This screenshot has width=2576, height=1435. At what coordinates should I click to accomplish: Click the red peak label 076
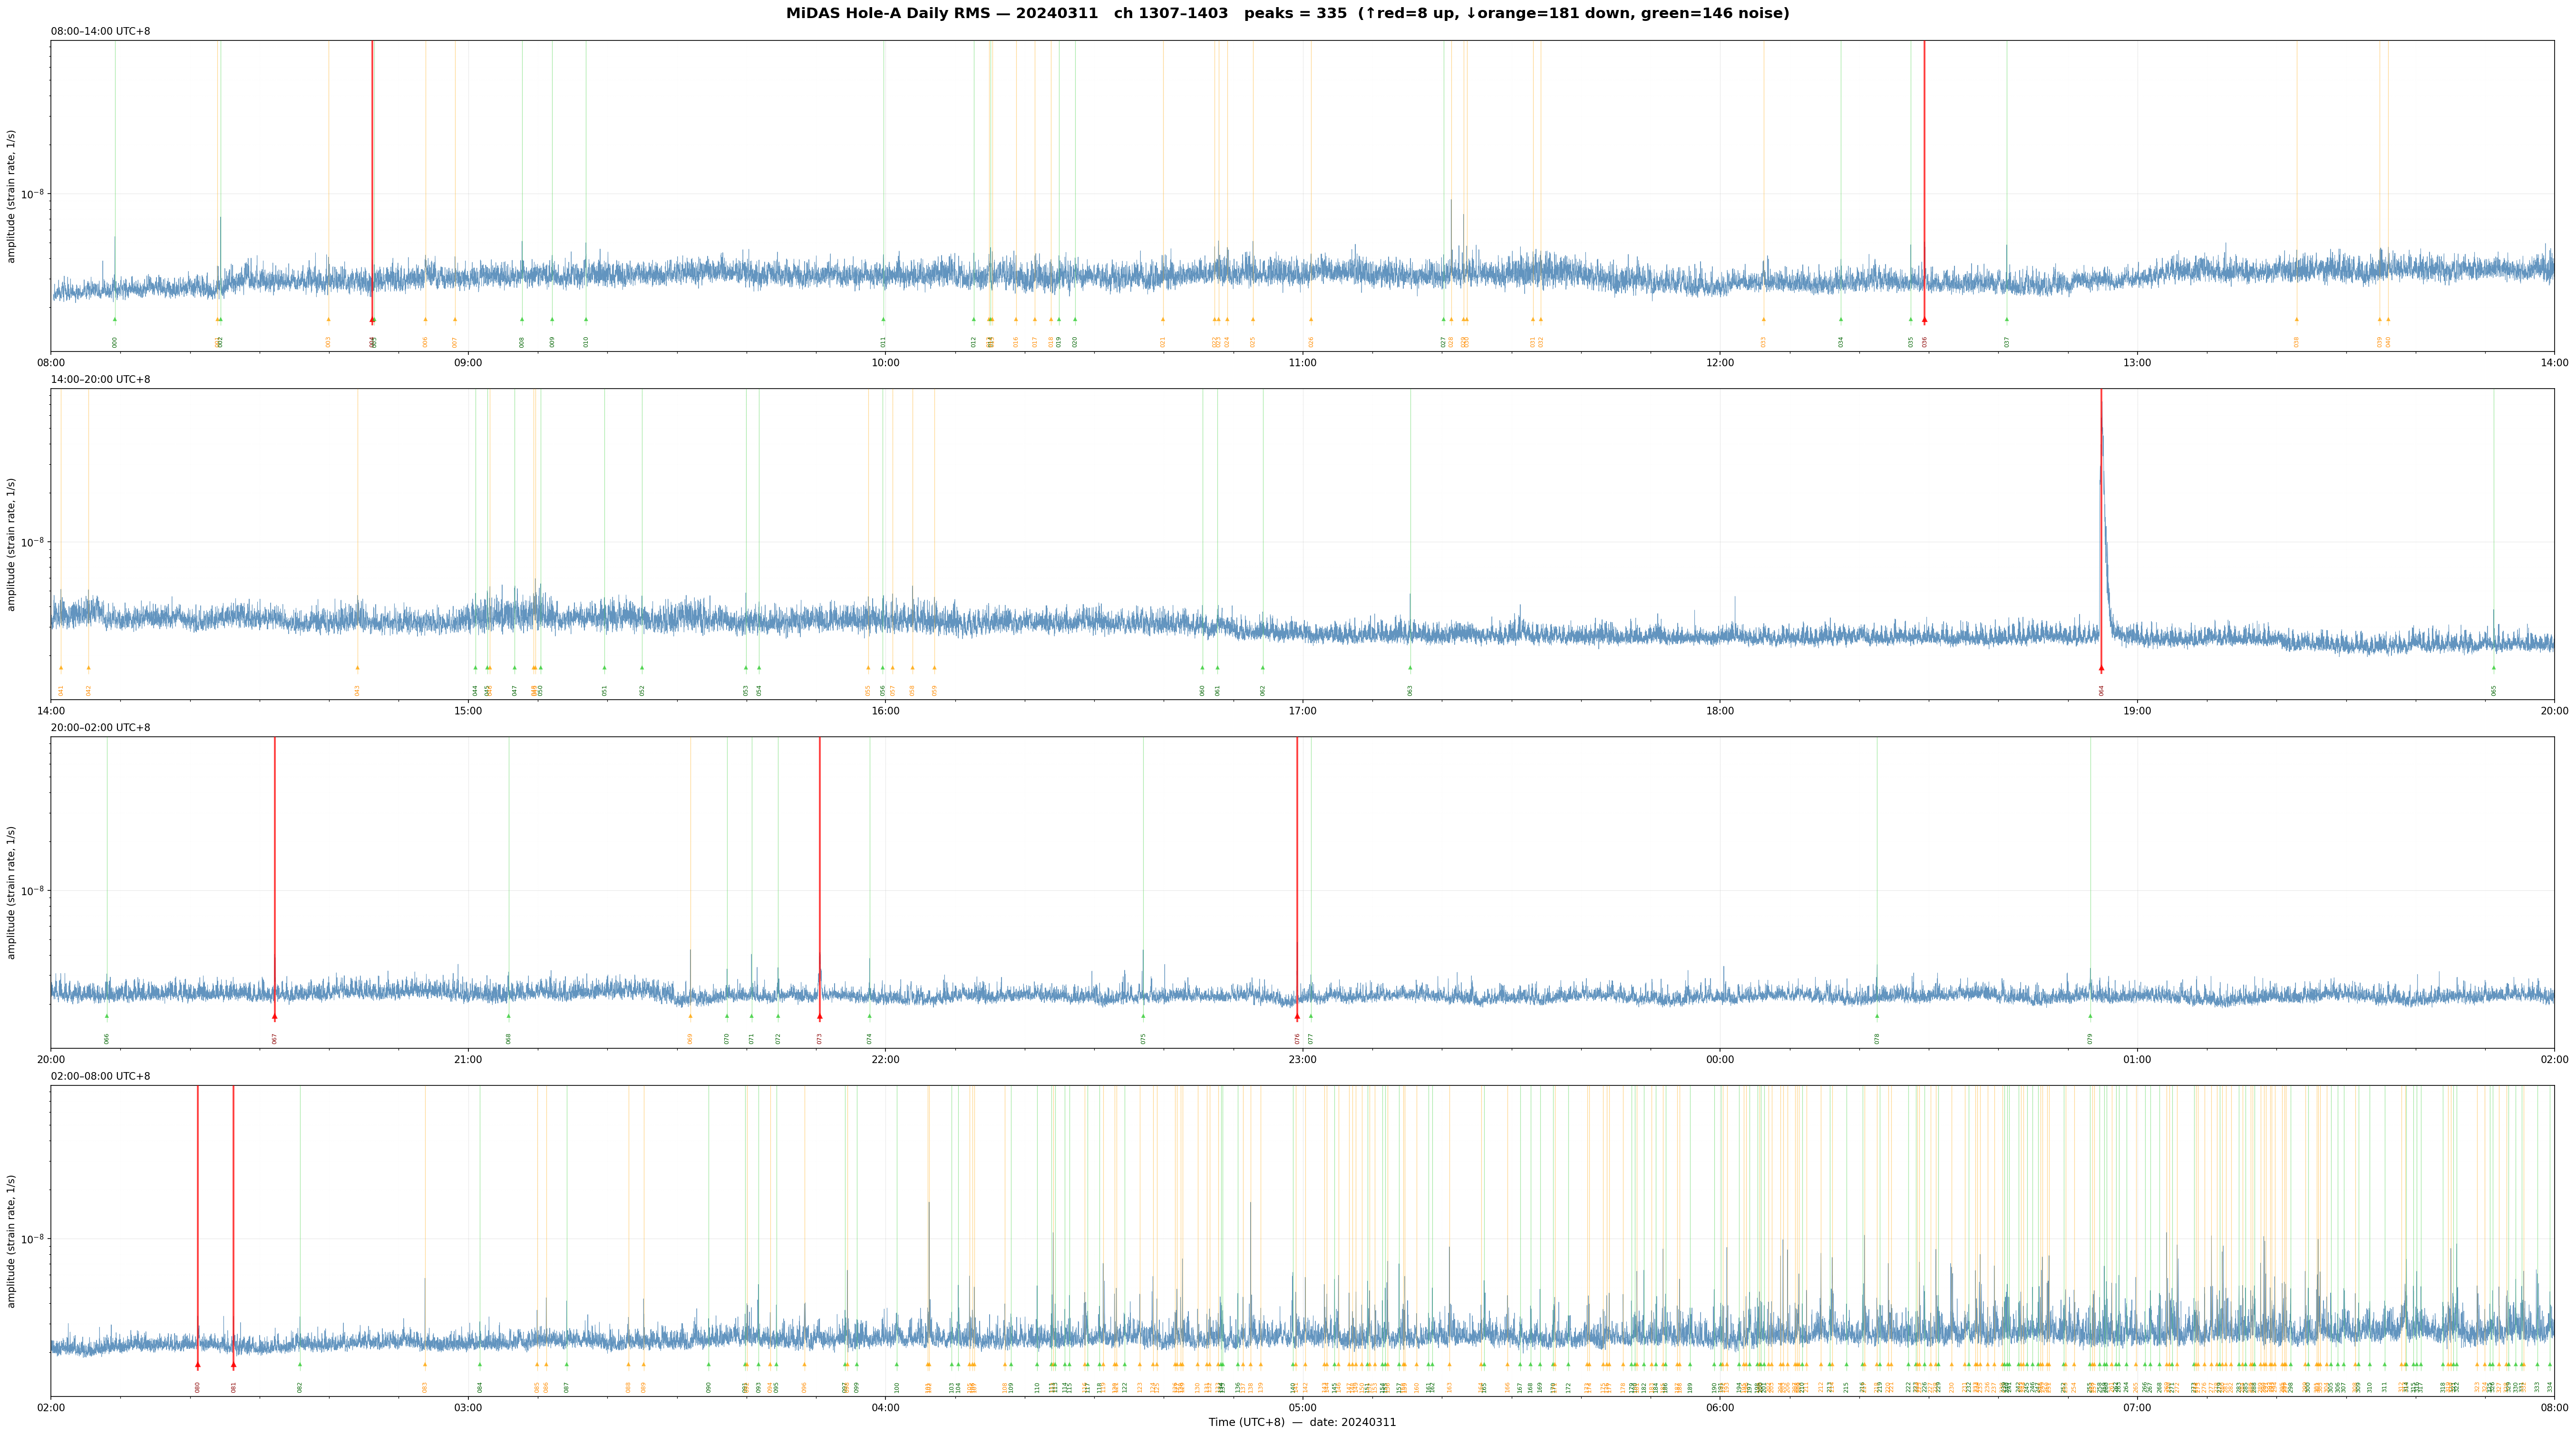click(x=1297, y=1039)
